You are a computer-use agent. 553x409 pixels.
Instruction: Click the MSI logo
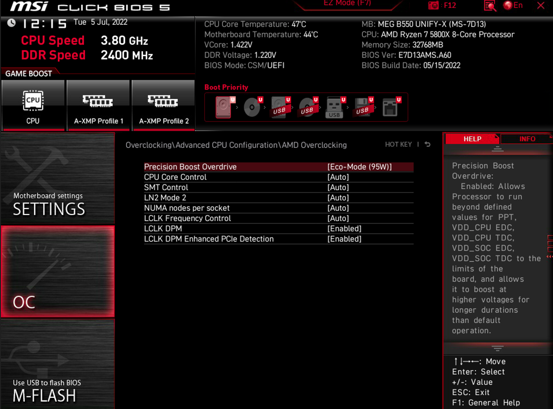click(x=29, y=7)
